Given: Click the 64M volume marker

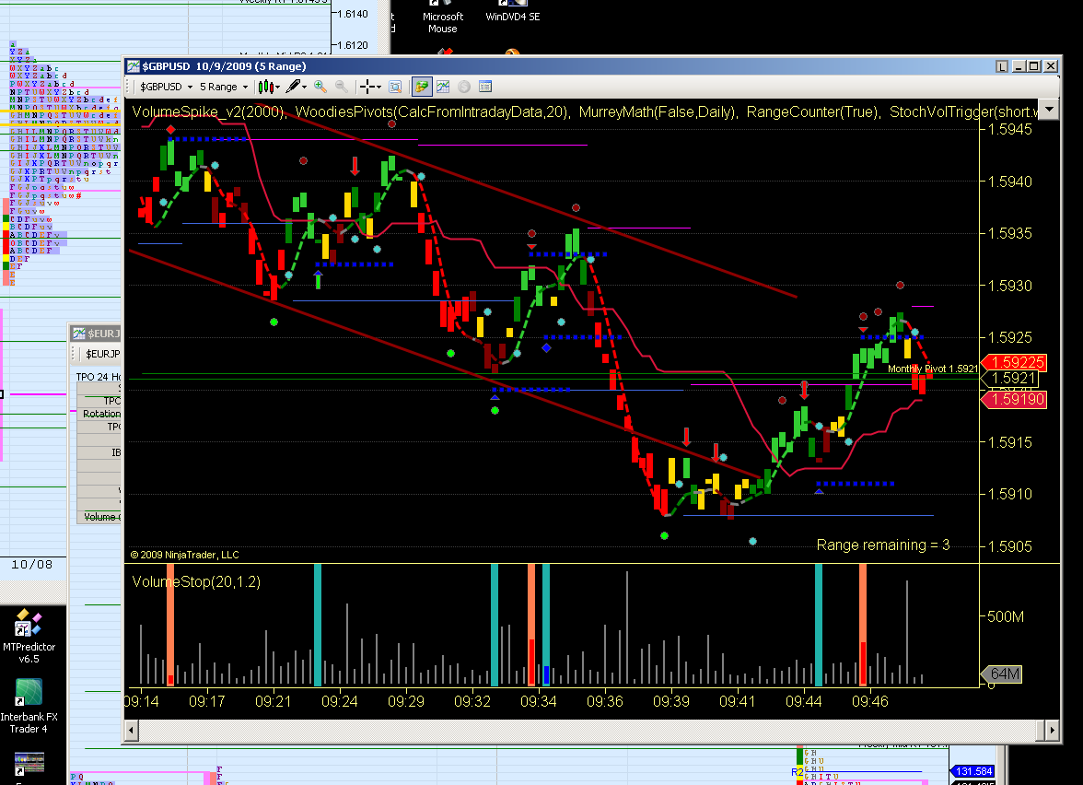Looking at the screenshot, I should click(x=1002, y=674).
